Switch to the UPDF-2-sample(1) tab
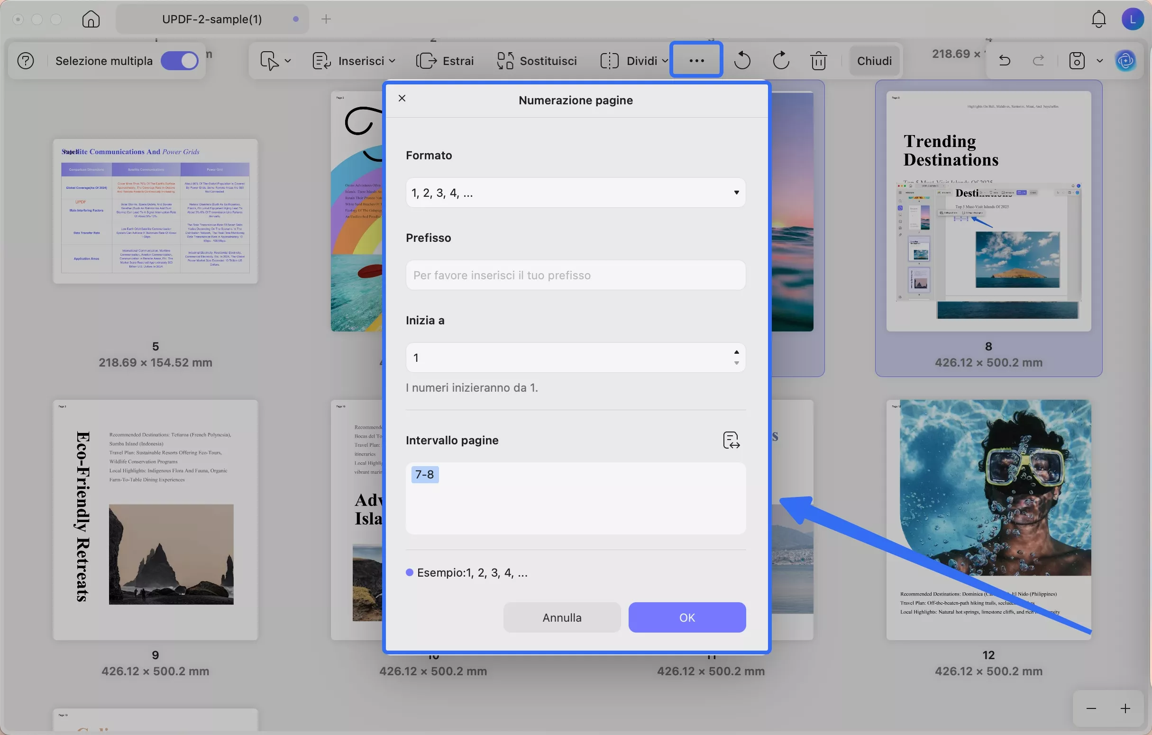This screenshot has height=735, width=1152. pos(212,19)
